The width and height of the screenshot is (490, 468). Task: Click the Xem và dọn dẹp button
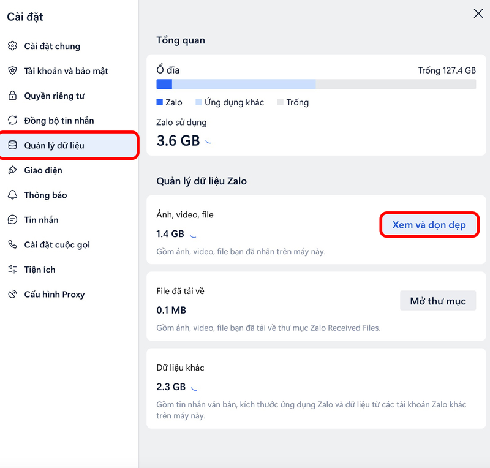coord(429,224)
